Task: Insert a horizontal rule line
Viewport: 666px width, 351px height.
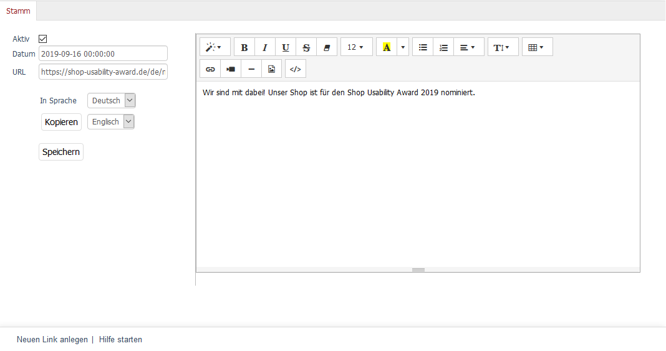Action: [251, 69]
